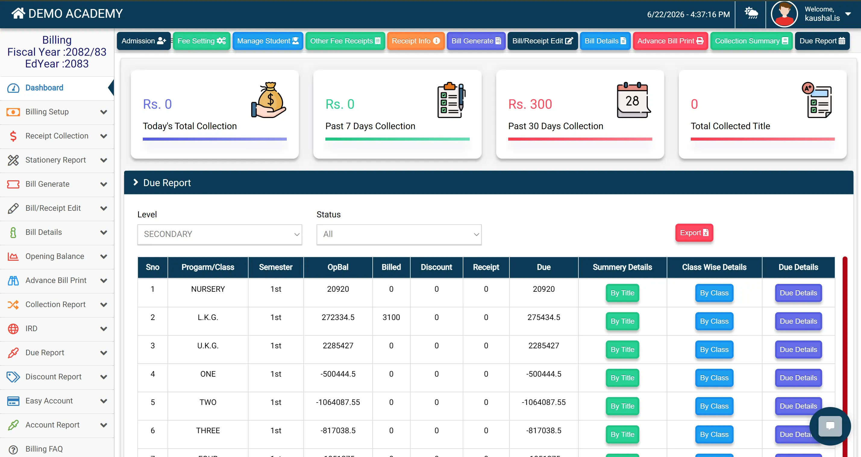Click the Bill Generate ticket icon
Screen dimensions: 861x457
click(13, 184)
